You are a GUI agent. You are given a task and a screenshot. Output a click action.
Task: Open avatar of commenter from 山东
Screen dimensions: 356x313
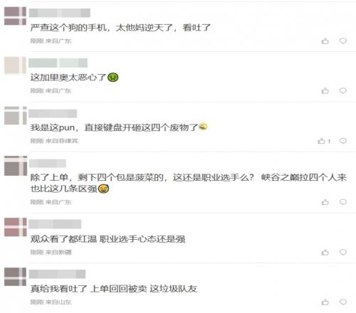click(15, 277)
